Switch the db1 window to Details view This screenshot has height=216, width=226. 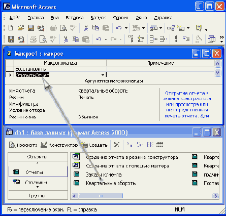click(159, 145)
